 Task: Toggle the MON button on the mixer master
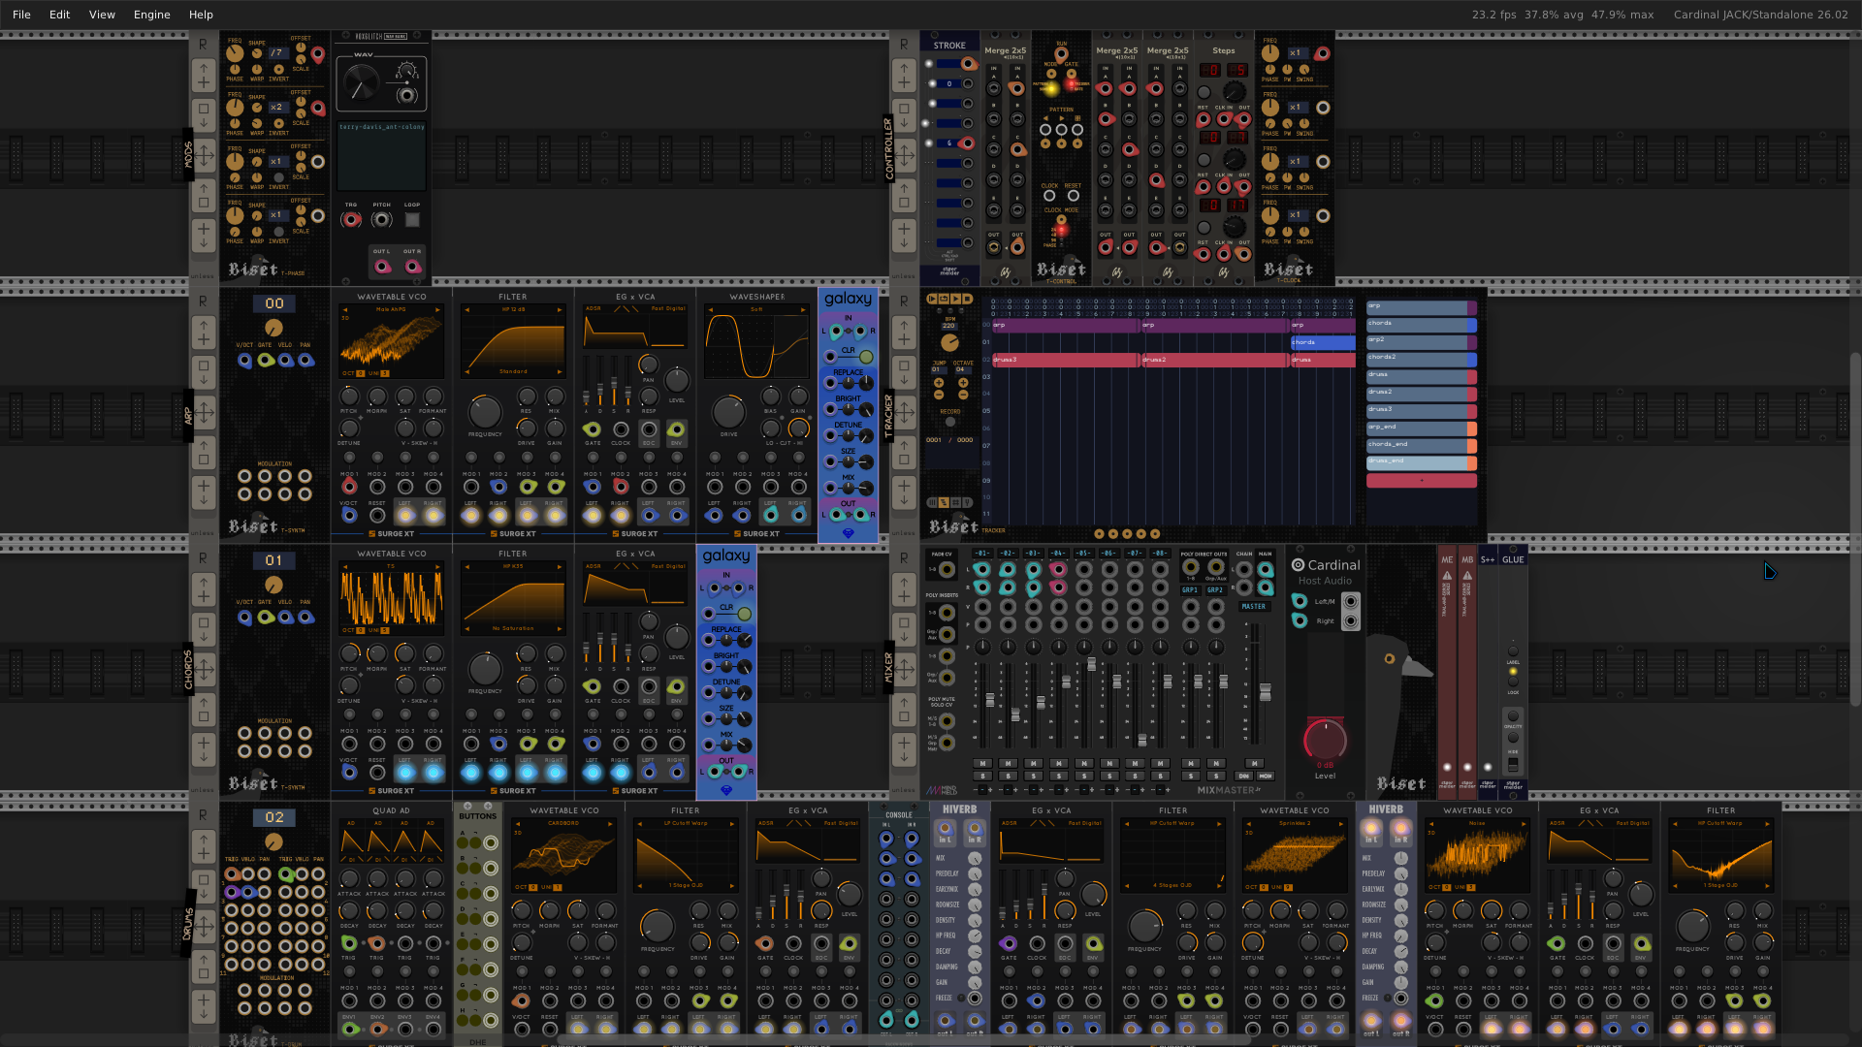tap(1265, 776)
